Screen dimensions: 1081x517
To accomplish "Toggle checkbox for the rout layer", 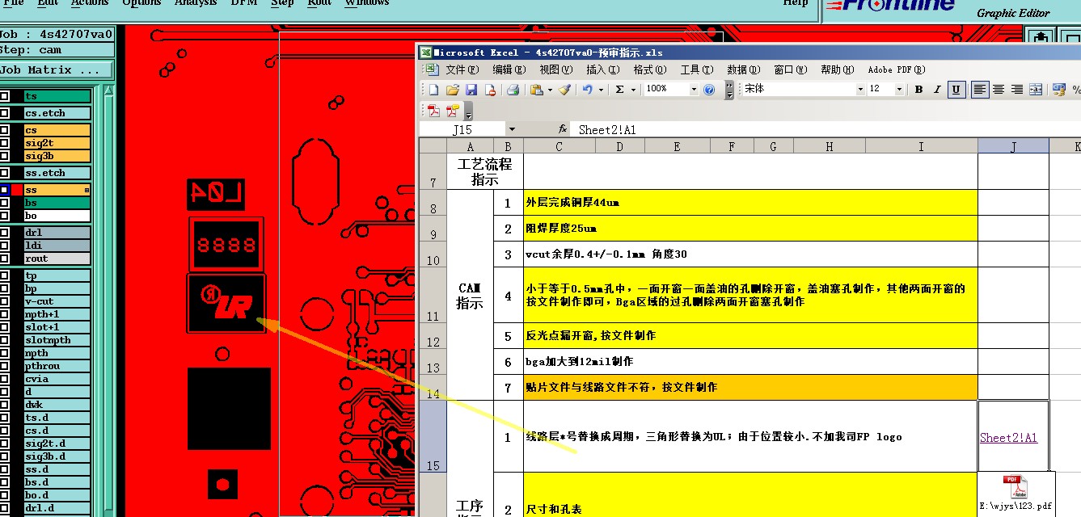I will [5, 258].
